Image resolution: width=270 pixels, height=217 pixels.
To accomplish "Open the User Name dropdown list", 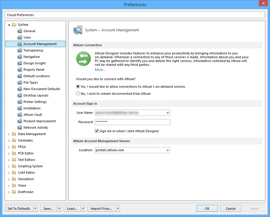I will click(168, 113).
